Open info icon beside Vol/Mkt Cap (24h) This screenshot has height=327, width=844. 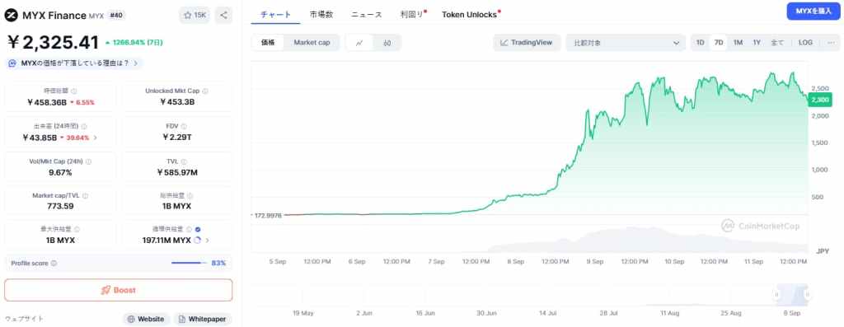pos(88,161)
